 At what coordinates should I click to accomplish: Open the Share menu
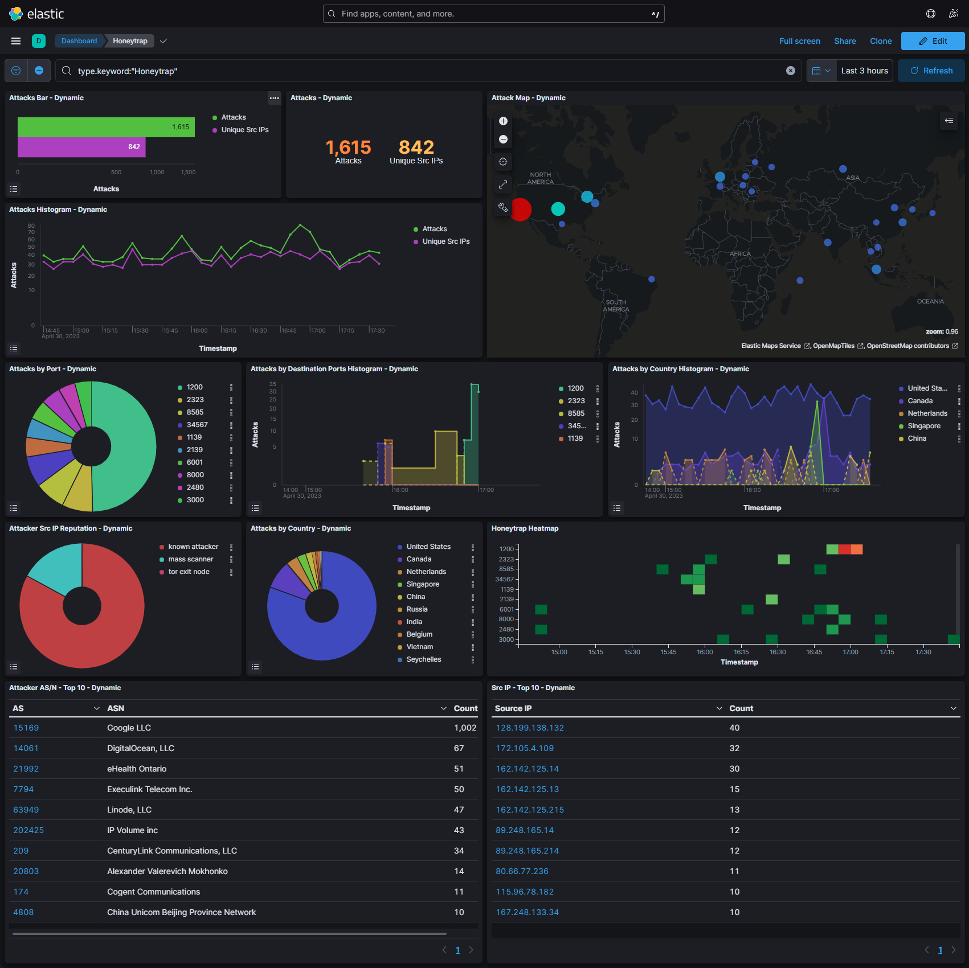pyautogui.click(x=845, y=41)
